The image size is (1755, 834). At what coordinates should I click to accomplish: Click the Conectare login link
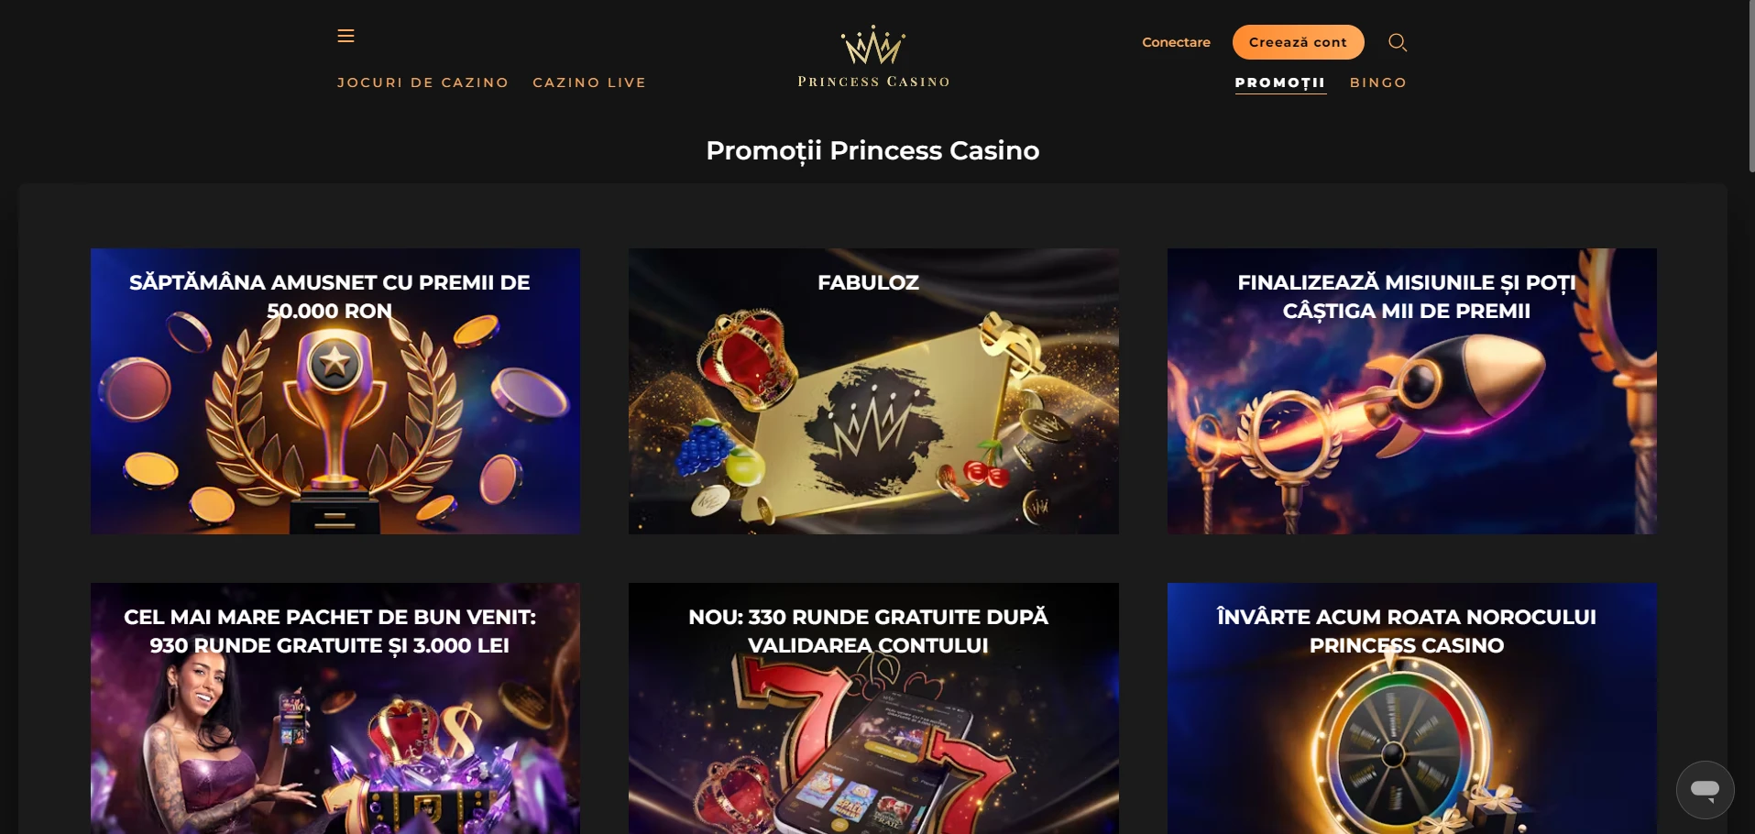1176,42
